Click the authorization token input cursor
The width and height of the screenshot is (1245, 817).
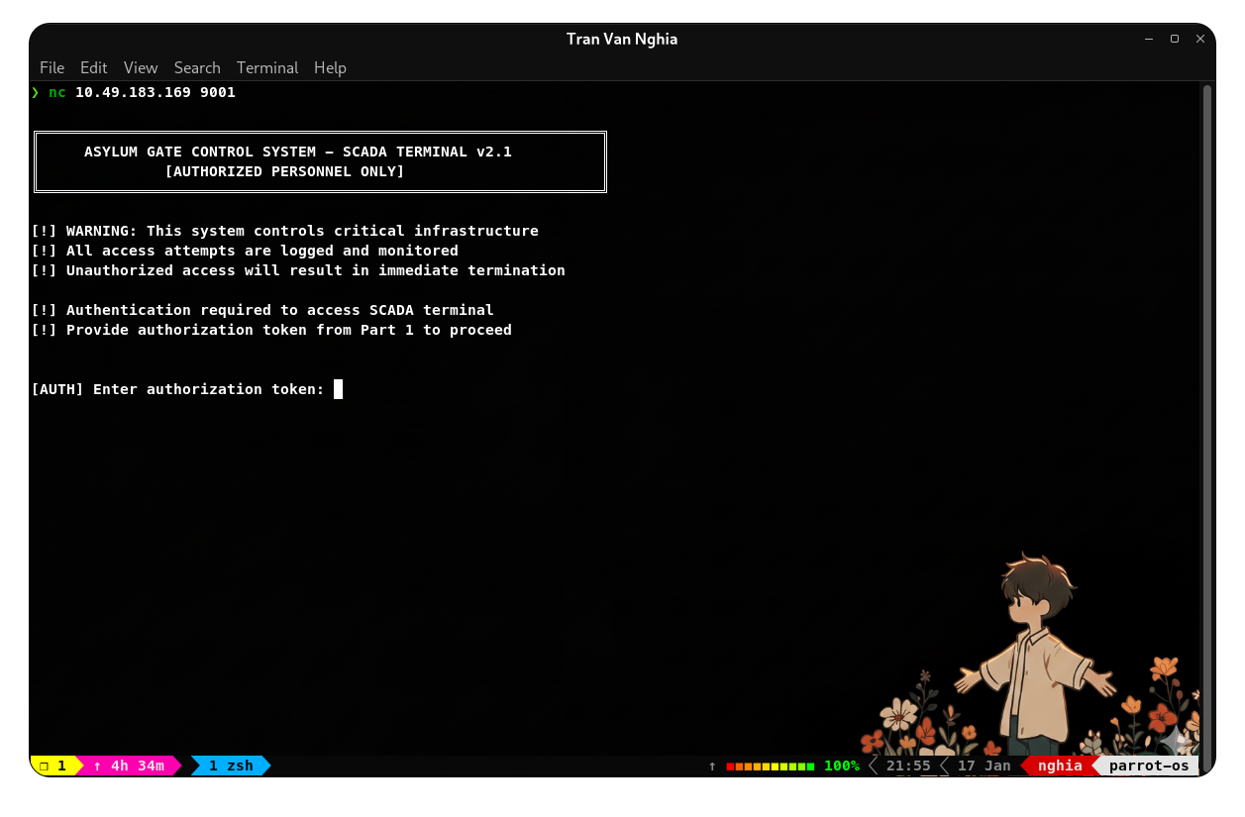(338, 389)
